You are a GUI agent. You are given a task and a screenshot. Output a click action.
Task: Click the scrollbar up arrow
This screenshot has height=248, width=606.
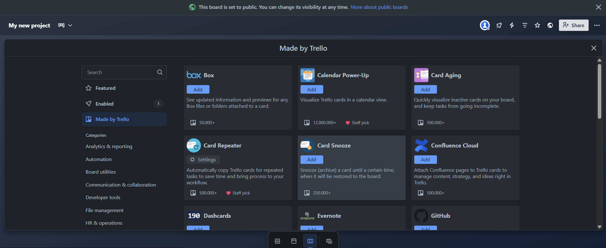(x=599, y=60)
